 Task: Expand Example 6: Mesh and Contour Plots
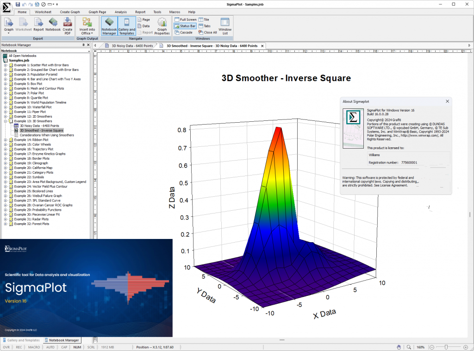coord(5,88)
